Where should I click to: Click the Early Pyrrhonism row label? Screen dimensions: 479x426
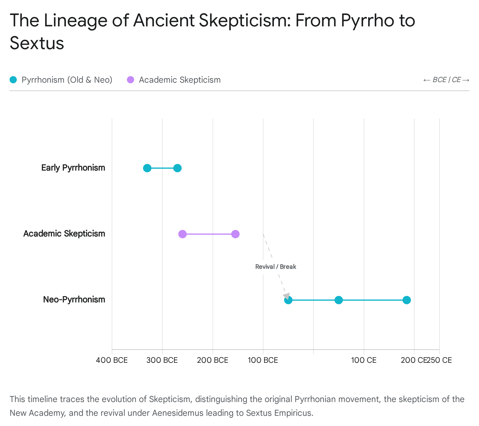73,168
